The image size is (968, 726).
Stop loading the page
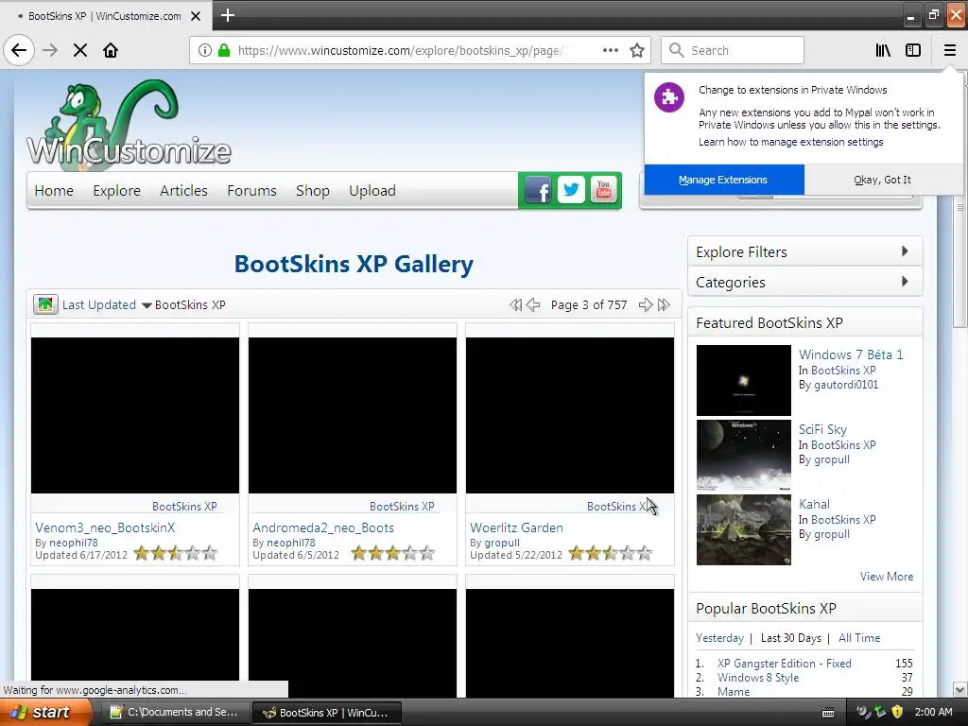tap(80, 50)
